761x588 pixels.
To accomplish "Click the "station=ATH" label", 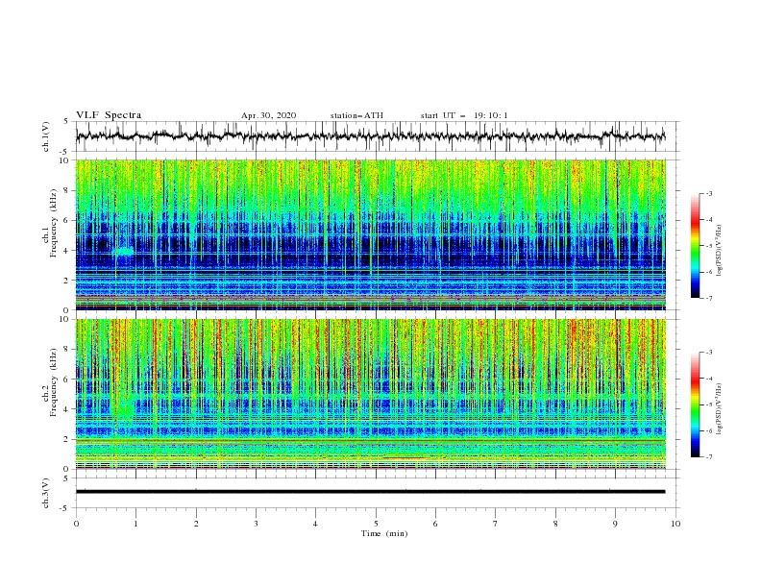I will coord(356,115).
